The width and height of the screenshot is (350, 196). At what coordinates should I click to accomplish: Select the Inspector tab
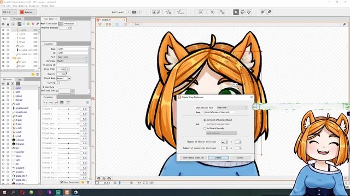pos(49,44)
